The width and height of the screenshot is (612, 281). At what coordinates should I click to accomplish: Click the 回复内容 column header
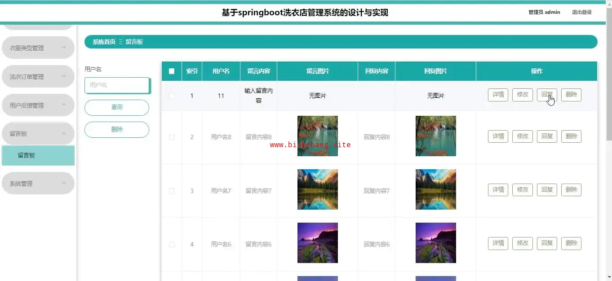[x=377, y=71]
